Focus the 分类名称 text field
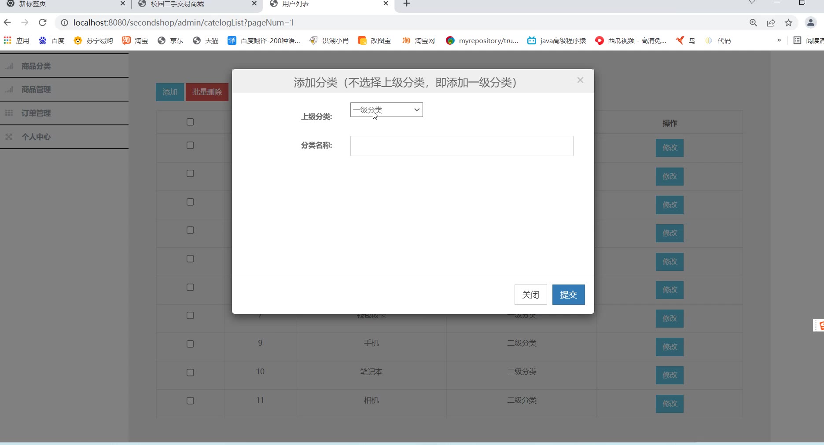Image resolution: width=824 pixels, height=445 pixels. point(462,146)
